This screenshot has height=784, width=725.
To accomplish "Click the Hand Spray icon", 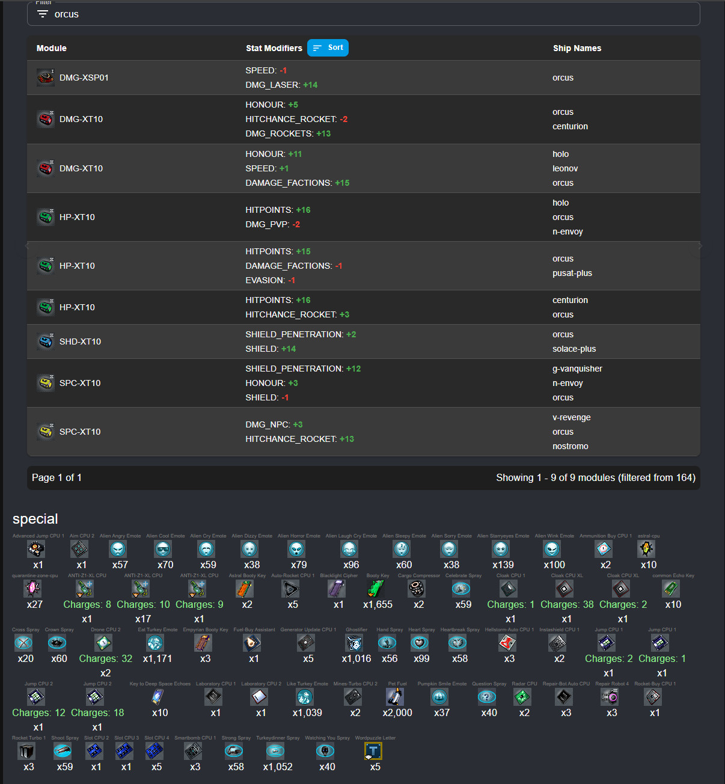I will [x=387, y=643].
